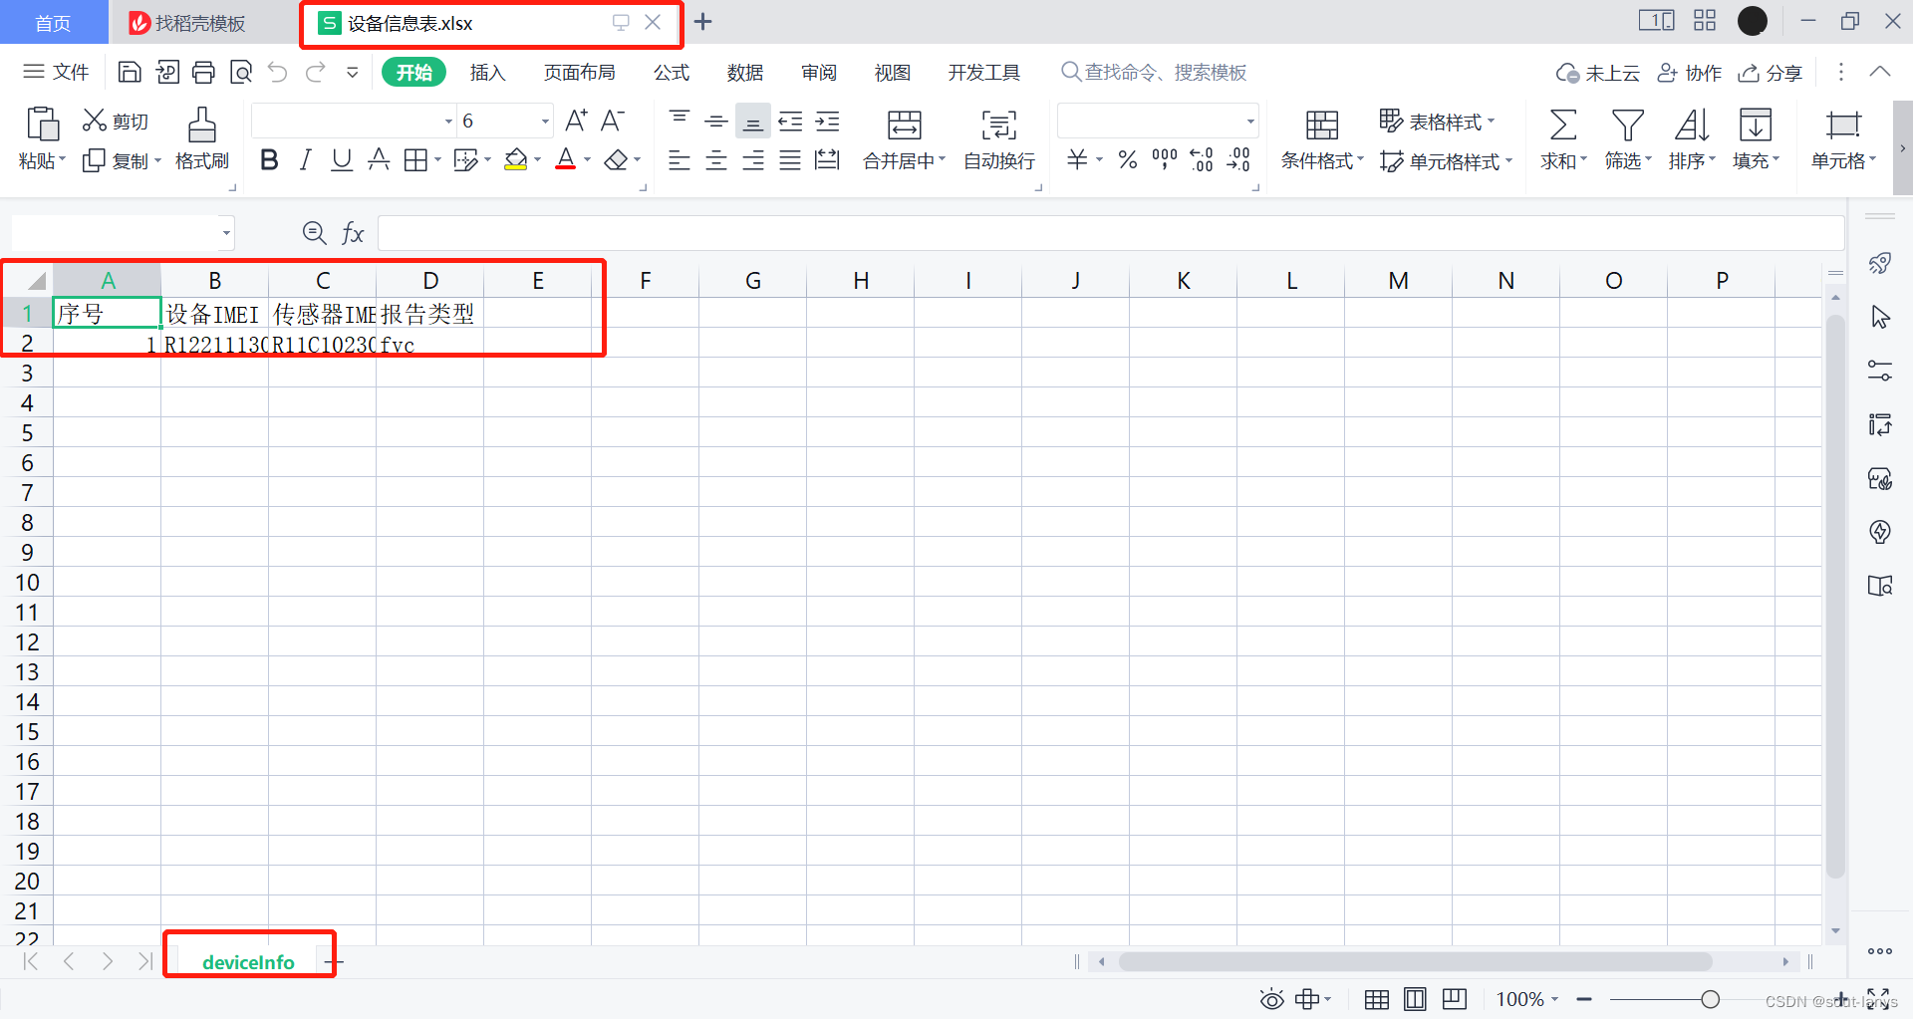Toggle Italic formatting

pyautogui.click(x=306, y=159)
